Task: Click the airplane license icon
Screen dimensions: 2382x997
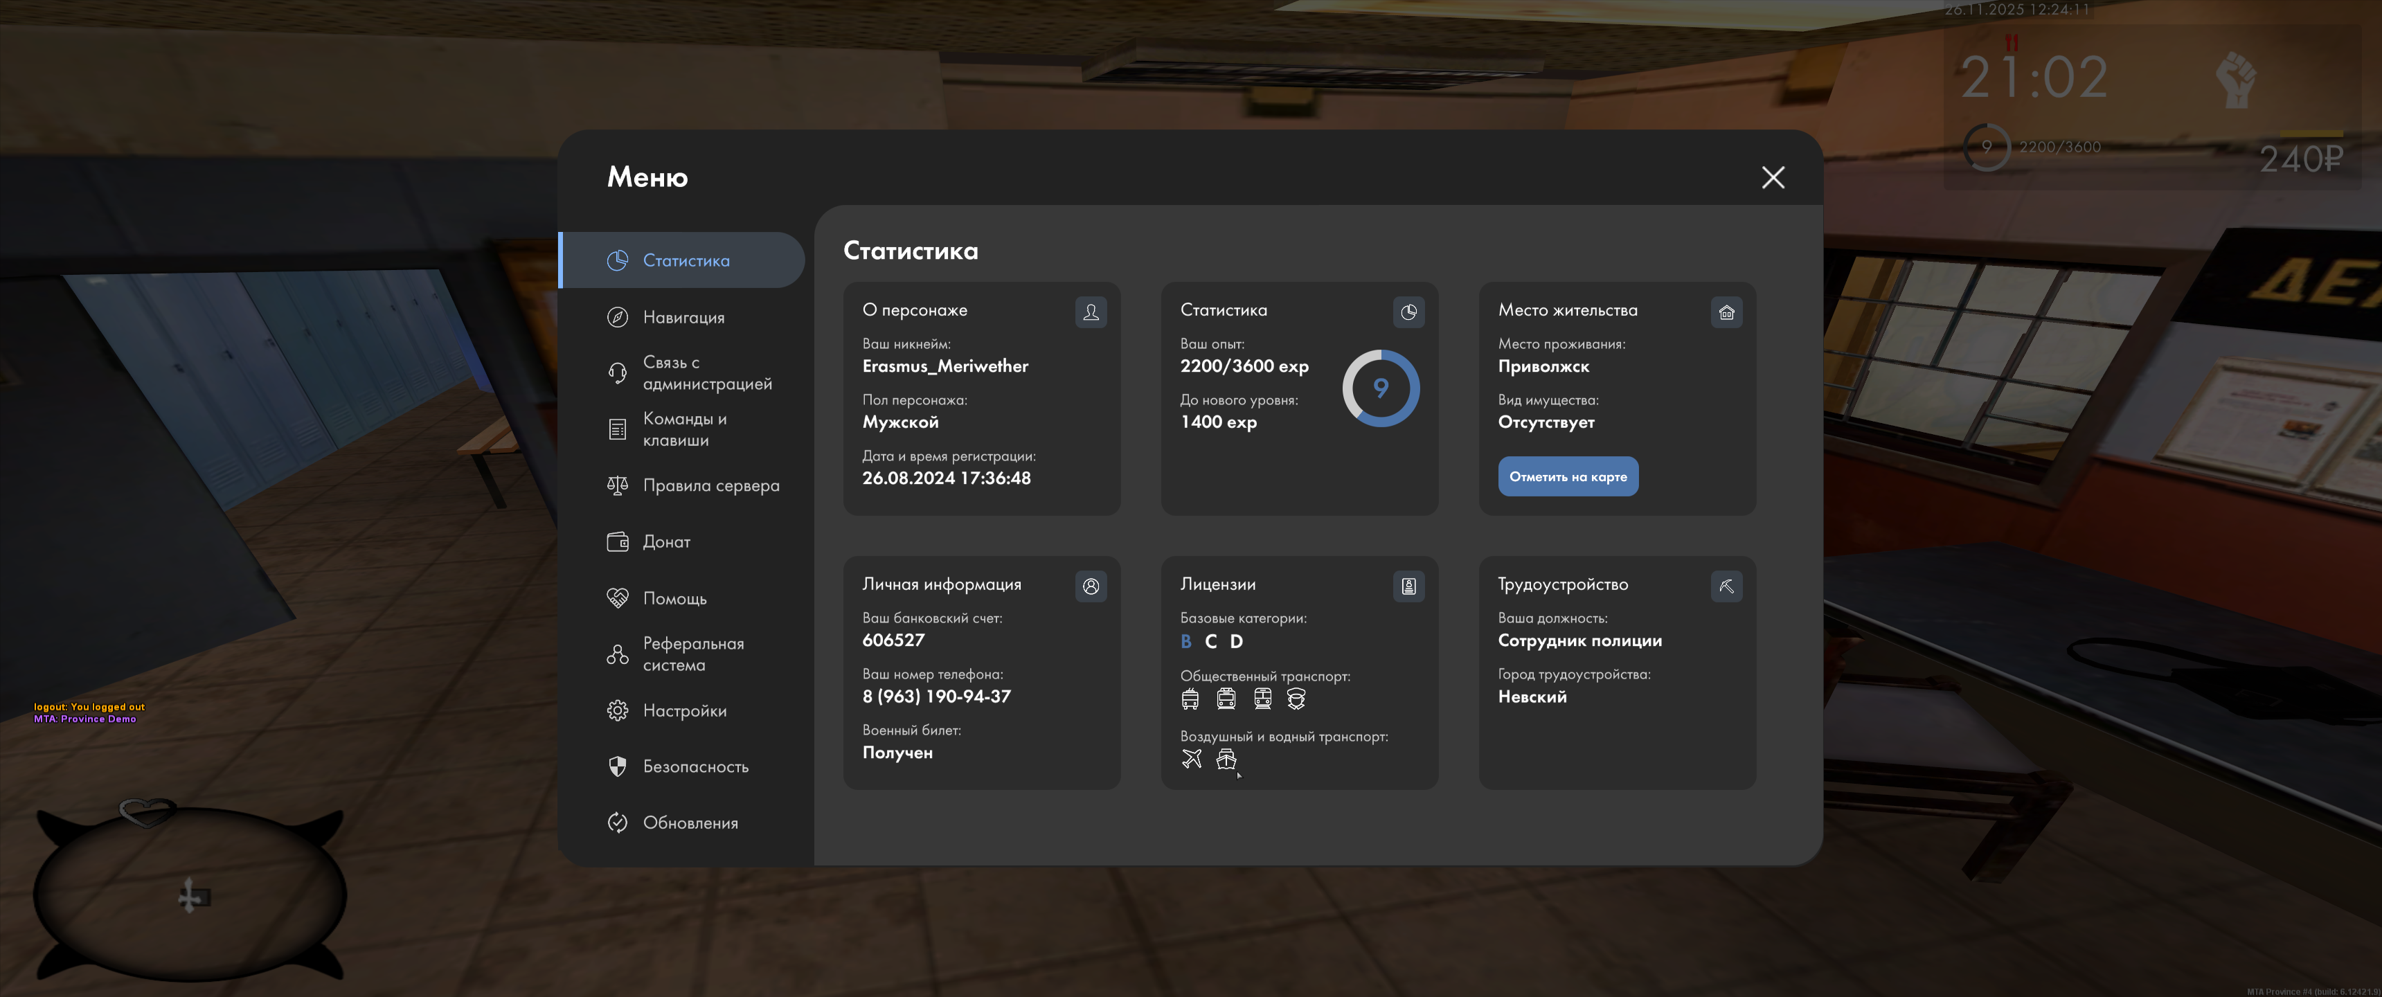Action: (1191, 758)
